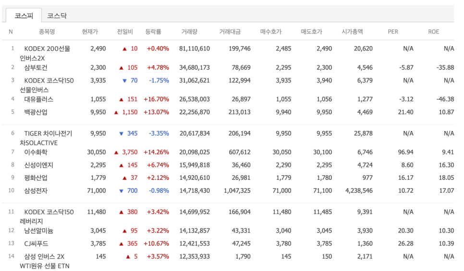The width and height of the screenshot is (464, 271).
Task: Open the KODEX 코스닥150레버리지 link
Action: click(47, 216)
